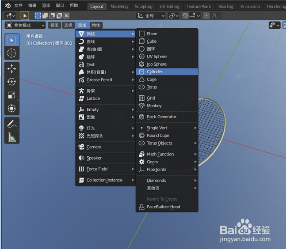286x249 pixels.
Task: Expand the Torus Objects submenu
Action: (x=167, y=143)
